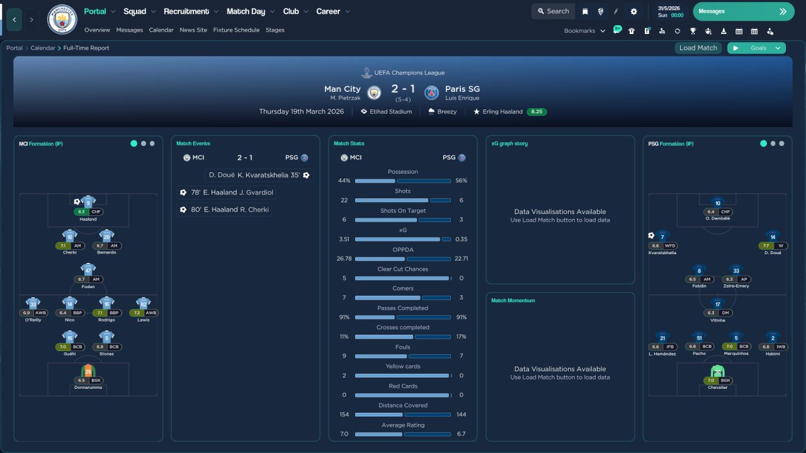Open the Overview tab under Portal
Screen dimensions: 806x453
[97, 30]
